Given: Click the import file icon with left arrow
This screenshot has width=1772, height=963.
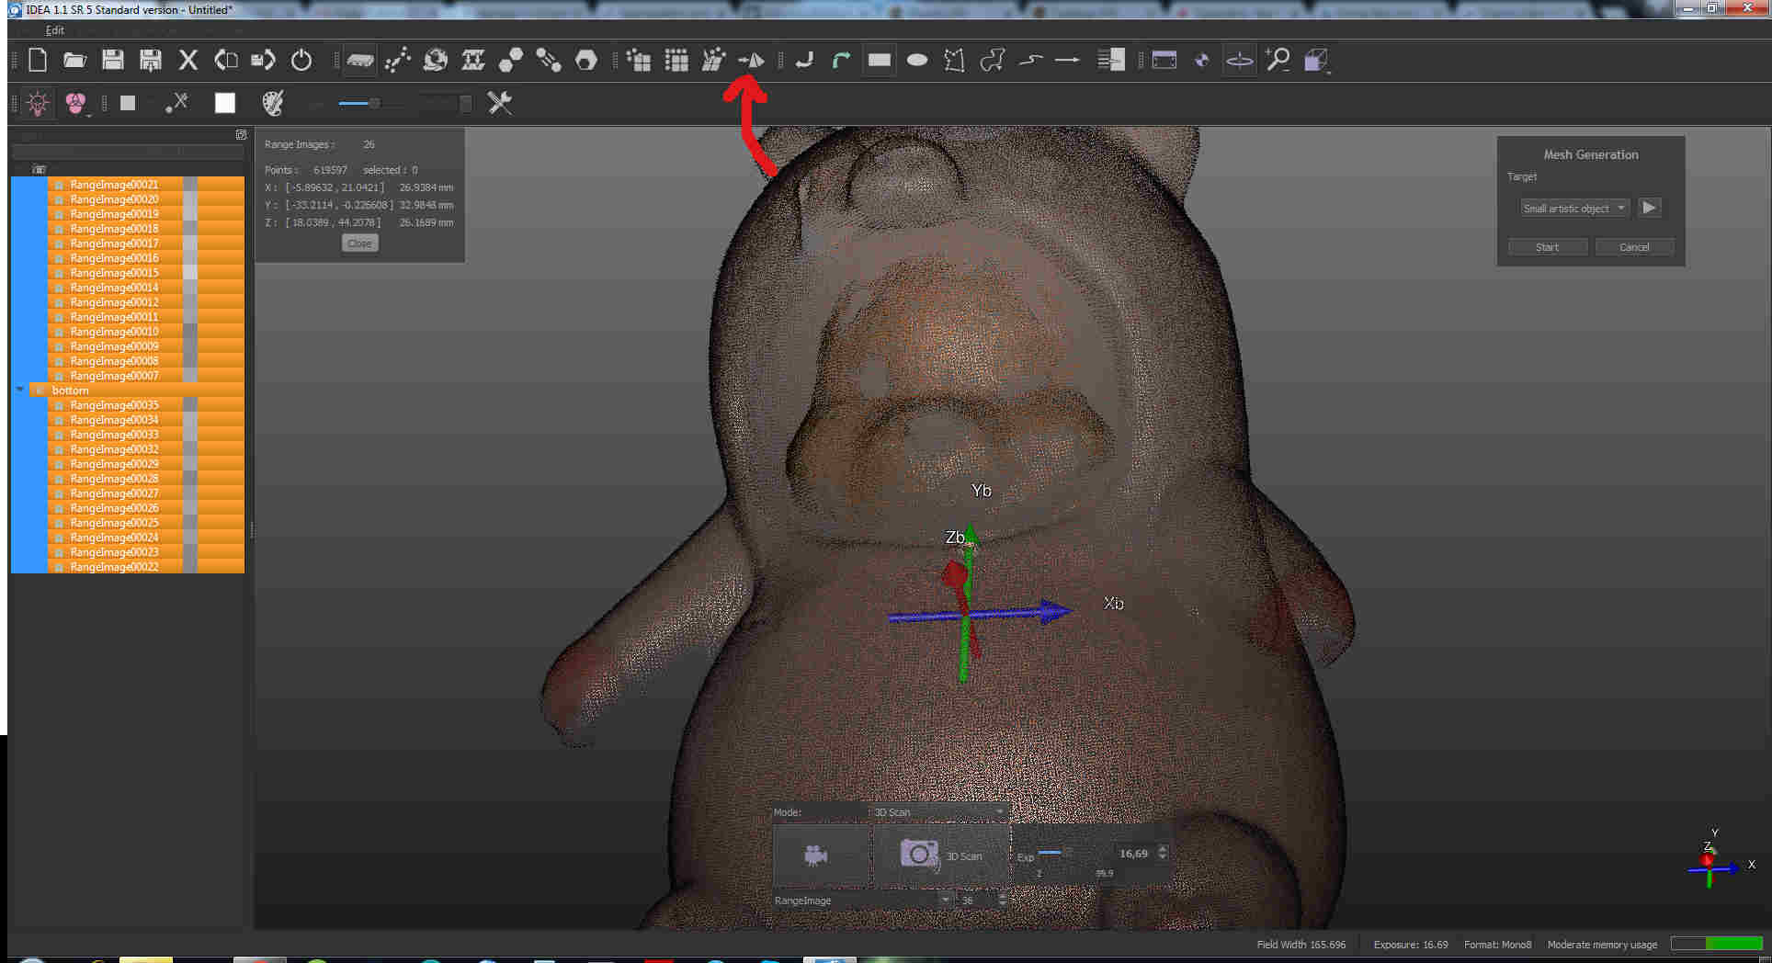Looking at the screenshot, I should (225, 61).
